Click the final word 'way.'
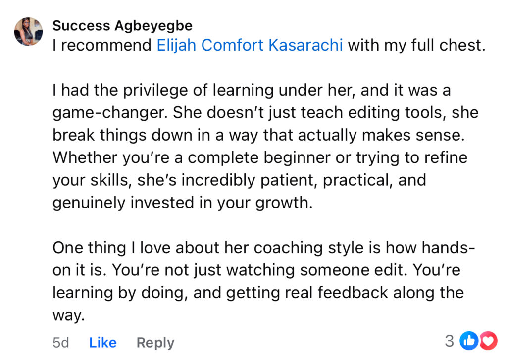The width and height of the screenshot is (507, 364). pyautogui.click(x=68, y=315)
